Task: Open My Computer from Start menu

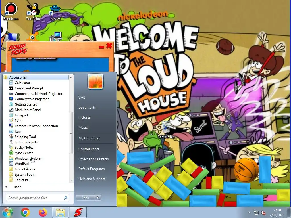Action: pyautogui.click(x=89, y=138)
